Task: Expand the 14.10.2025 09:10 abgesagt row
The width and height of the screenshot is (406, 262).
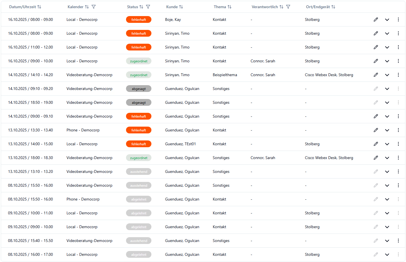Action: click(387, 89)
